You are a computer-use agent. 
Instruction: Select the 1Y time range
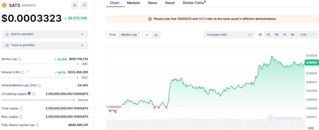tap(285, 35)
